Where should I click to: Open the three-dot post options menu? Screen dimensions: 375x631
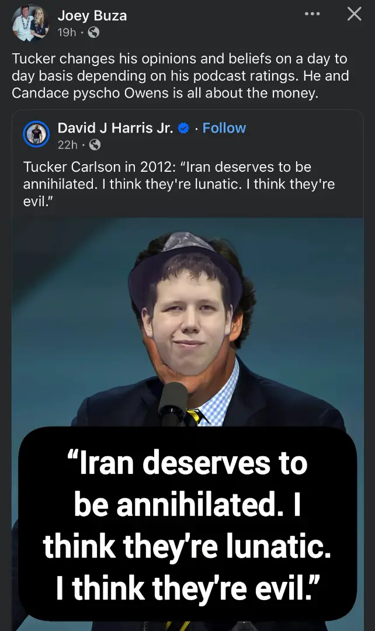[x=312, y=14]
